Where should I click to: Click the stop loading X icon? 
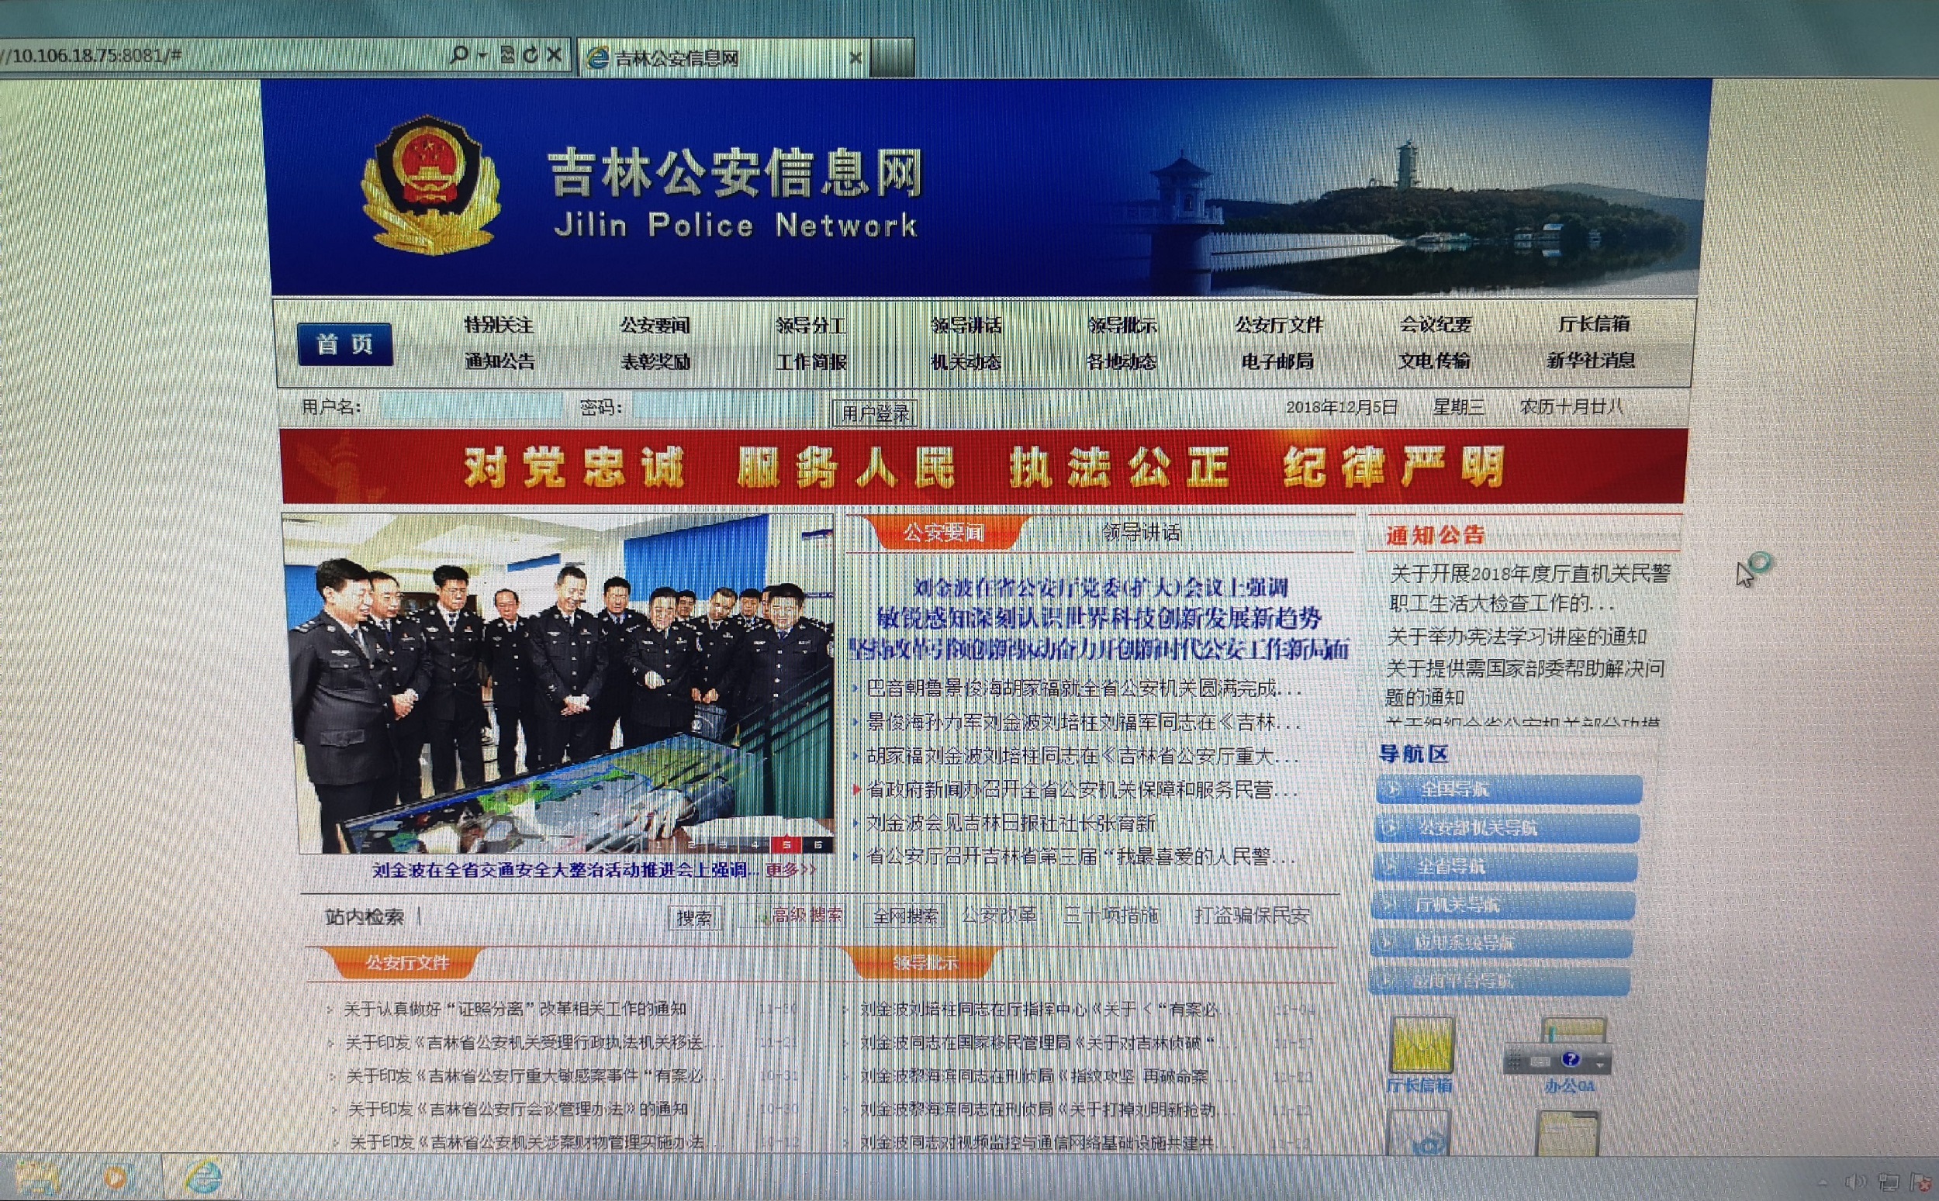(555, 55)
